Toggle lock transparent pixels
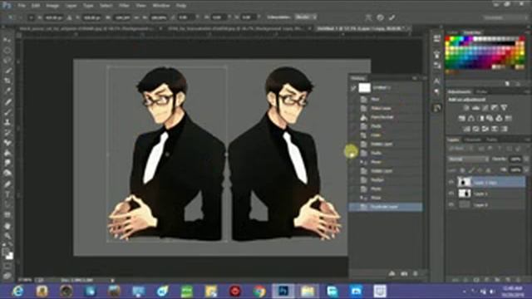 462,169
